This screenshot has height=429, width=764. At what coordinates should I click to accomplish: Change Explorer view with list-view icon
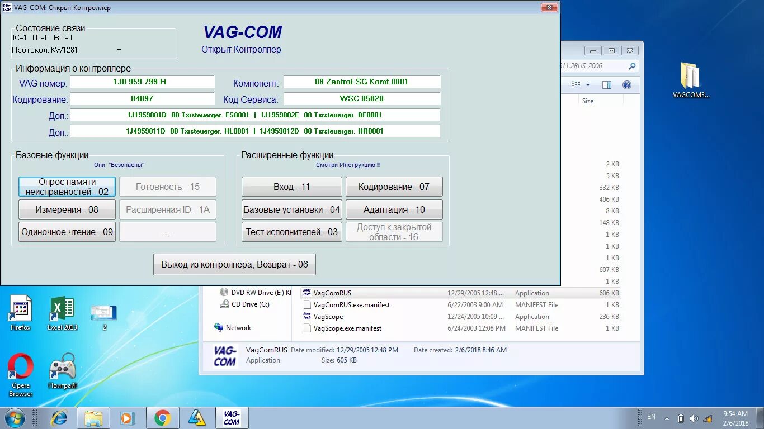pos(576,85)
